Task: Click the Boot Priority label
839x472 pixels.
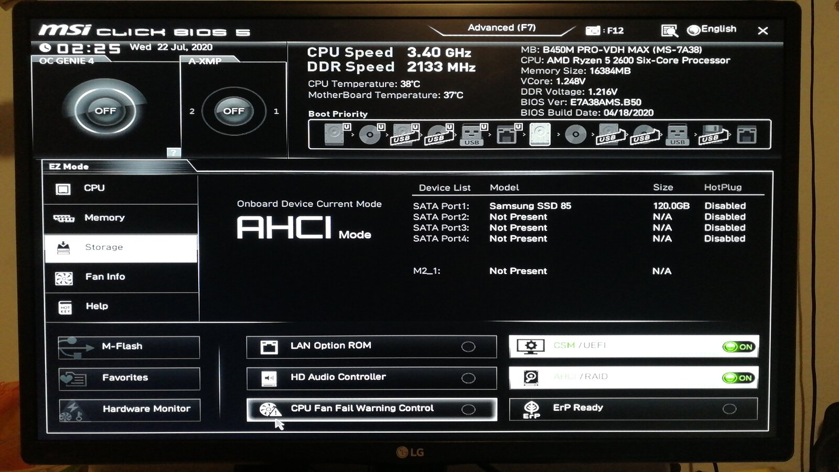Action: pos(338,114)
